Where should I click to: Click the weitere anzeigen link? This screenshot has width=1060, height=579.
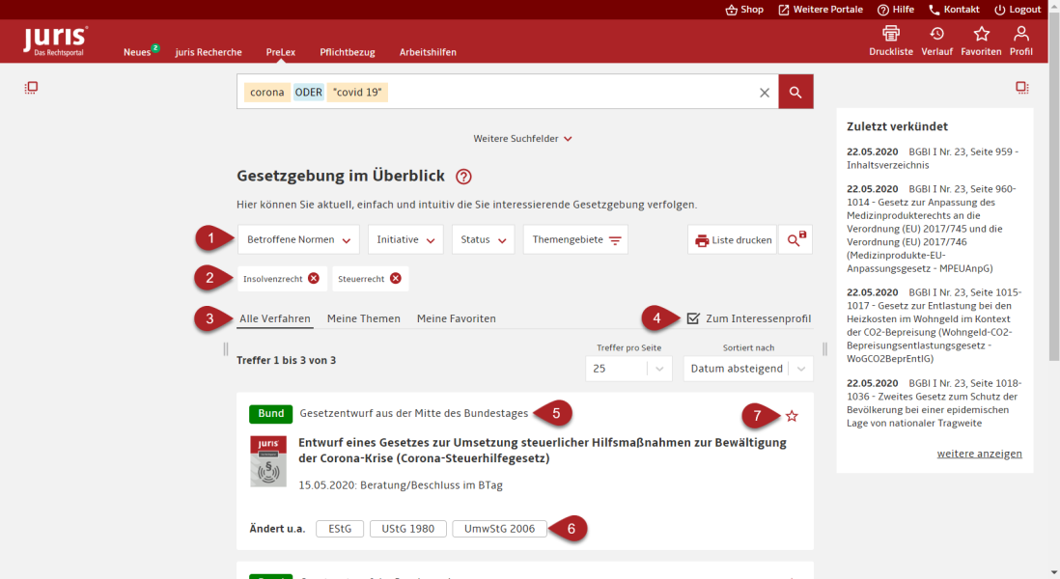click(979, 454)
